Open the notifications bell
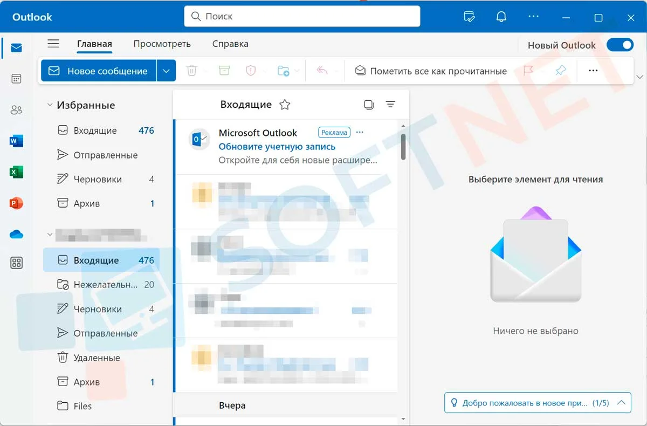 pyautogui.click(x=501, y=17)
